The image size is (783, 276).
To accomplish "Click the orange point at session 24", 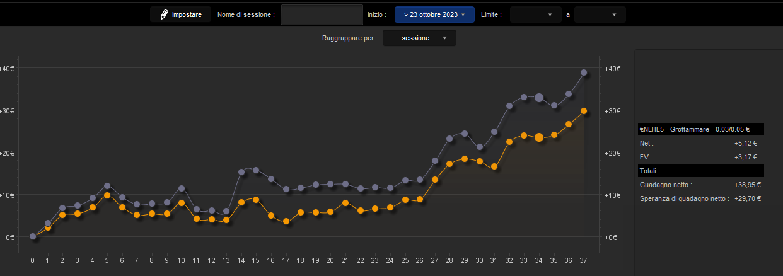I will (x=390, y=207).
